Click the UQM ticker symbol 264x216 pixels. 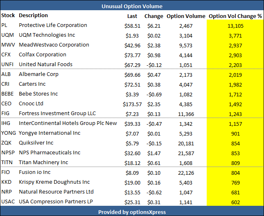click(x=8, y=35)
